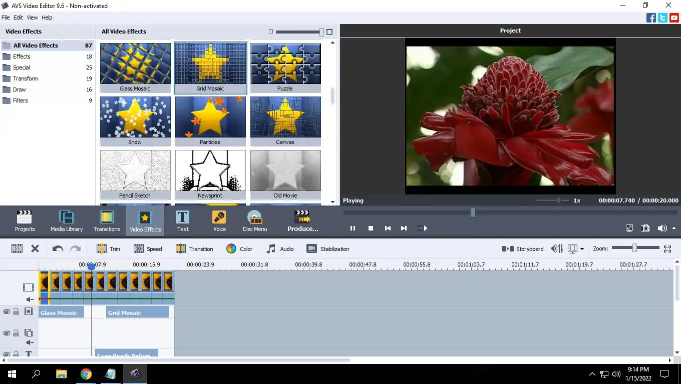Select the Puzzle effect thumbnail
681x384 pixels.
click(285, 67)
